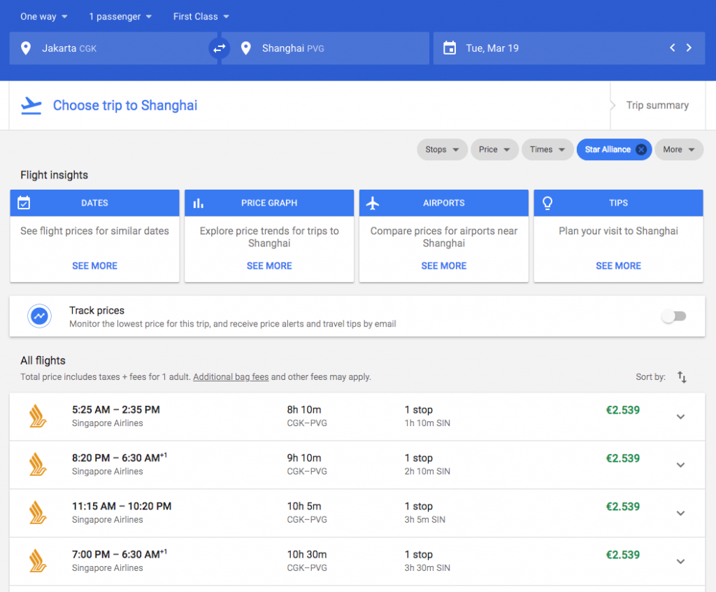Open the One way trip type dropdown
Viewport: 716px width, 592px height.
44,17
